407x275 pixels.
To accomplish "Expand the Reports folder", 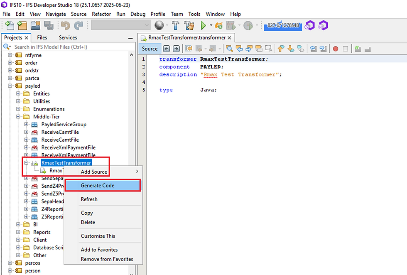I will point(18,232).
